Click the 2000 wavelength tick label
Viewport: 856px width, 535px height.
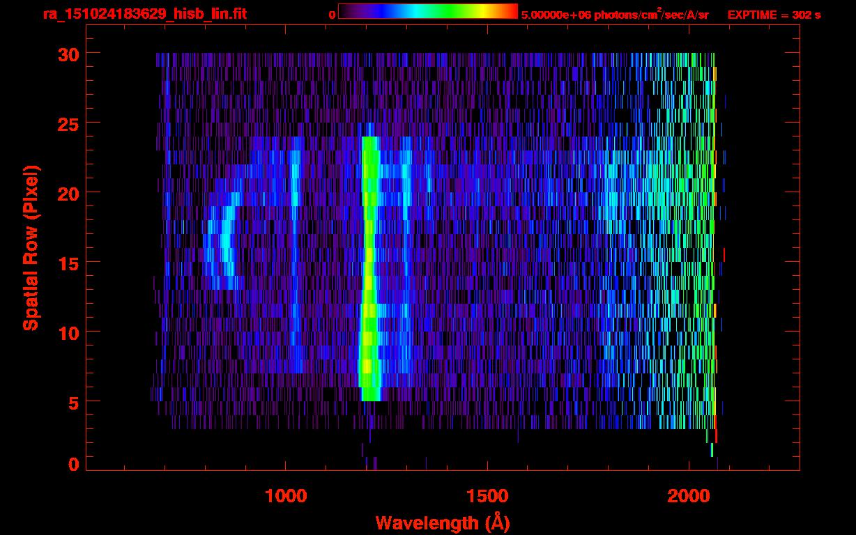click(x=688, y=496)
